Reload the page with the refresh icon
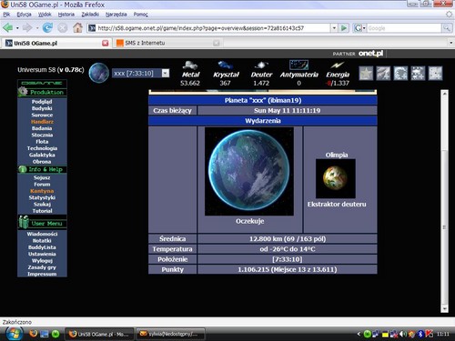 (x=47, y=28)
